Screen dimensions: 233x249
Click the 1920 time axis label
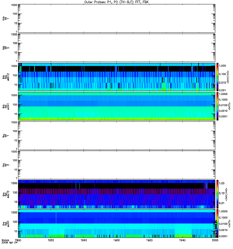point(149,240)
